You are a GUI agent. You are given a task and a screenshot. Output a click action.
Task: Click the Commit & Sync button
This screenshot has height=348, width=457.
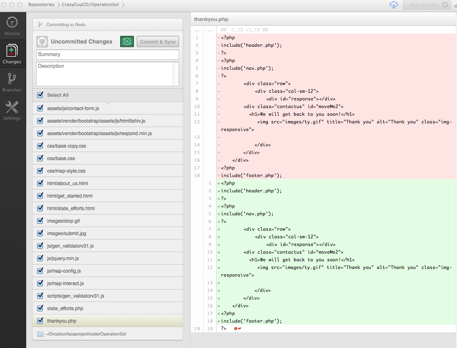coord(158,42)
